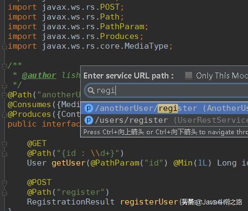This screenshot has width=248, height=211.
Task: Click the getUser method name
Action: 69,163
